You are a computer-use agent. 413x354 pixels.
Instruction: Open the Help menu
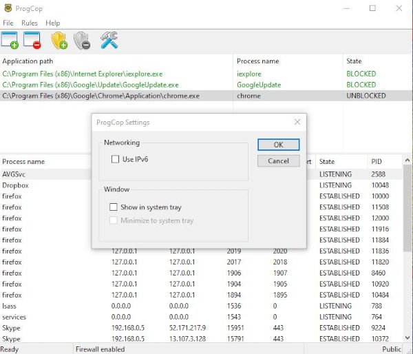pos(52,23)
